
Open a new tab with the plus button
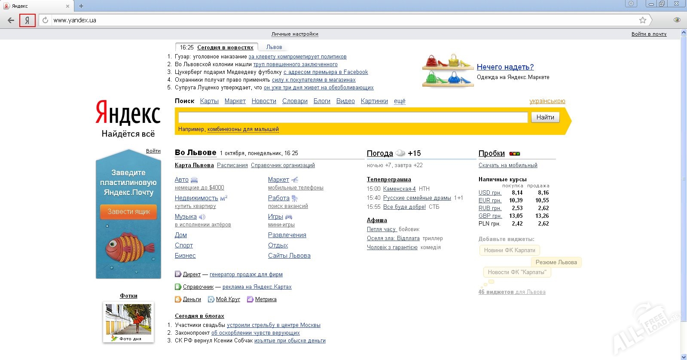81,6
